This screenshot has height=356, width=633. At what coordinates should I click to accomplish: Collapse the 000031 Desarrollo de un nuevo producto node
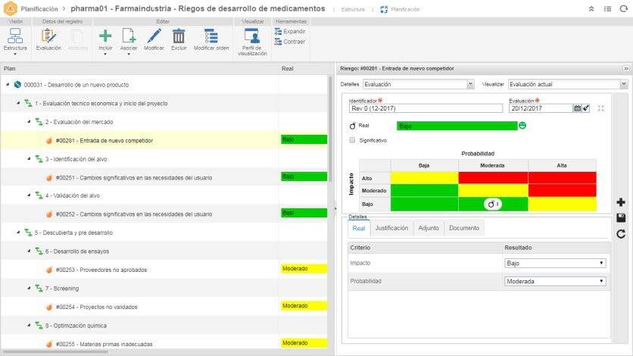(x=8, y=84)
